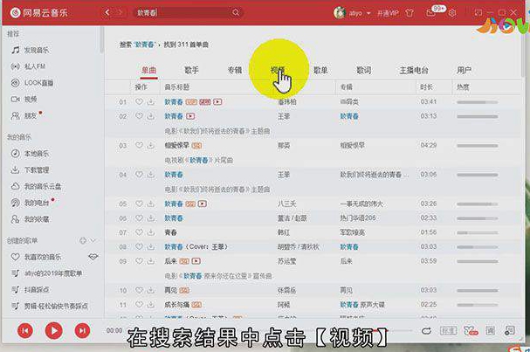The height and width of the screenshot is (352, 530).
Task: Open album 欸青春 of song 02
Action: pyautogui.click(x=349, y=116)
